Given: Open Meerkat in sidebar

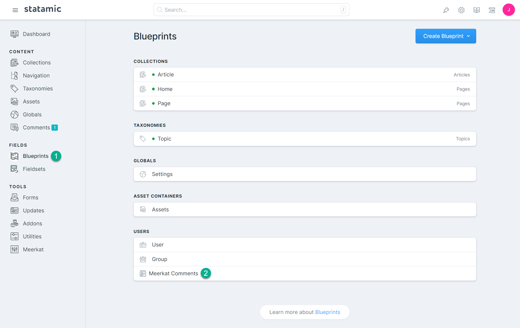Looking at the screenshot, I should [33, 250].
